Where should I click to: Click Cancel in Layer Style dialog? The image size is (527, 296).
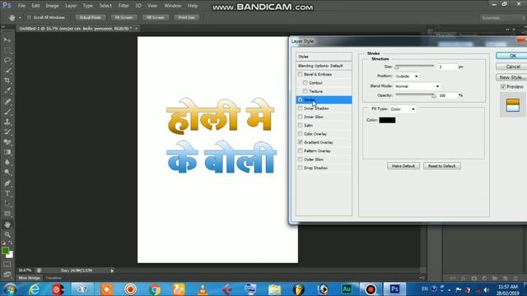[511, 67]
